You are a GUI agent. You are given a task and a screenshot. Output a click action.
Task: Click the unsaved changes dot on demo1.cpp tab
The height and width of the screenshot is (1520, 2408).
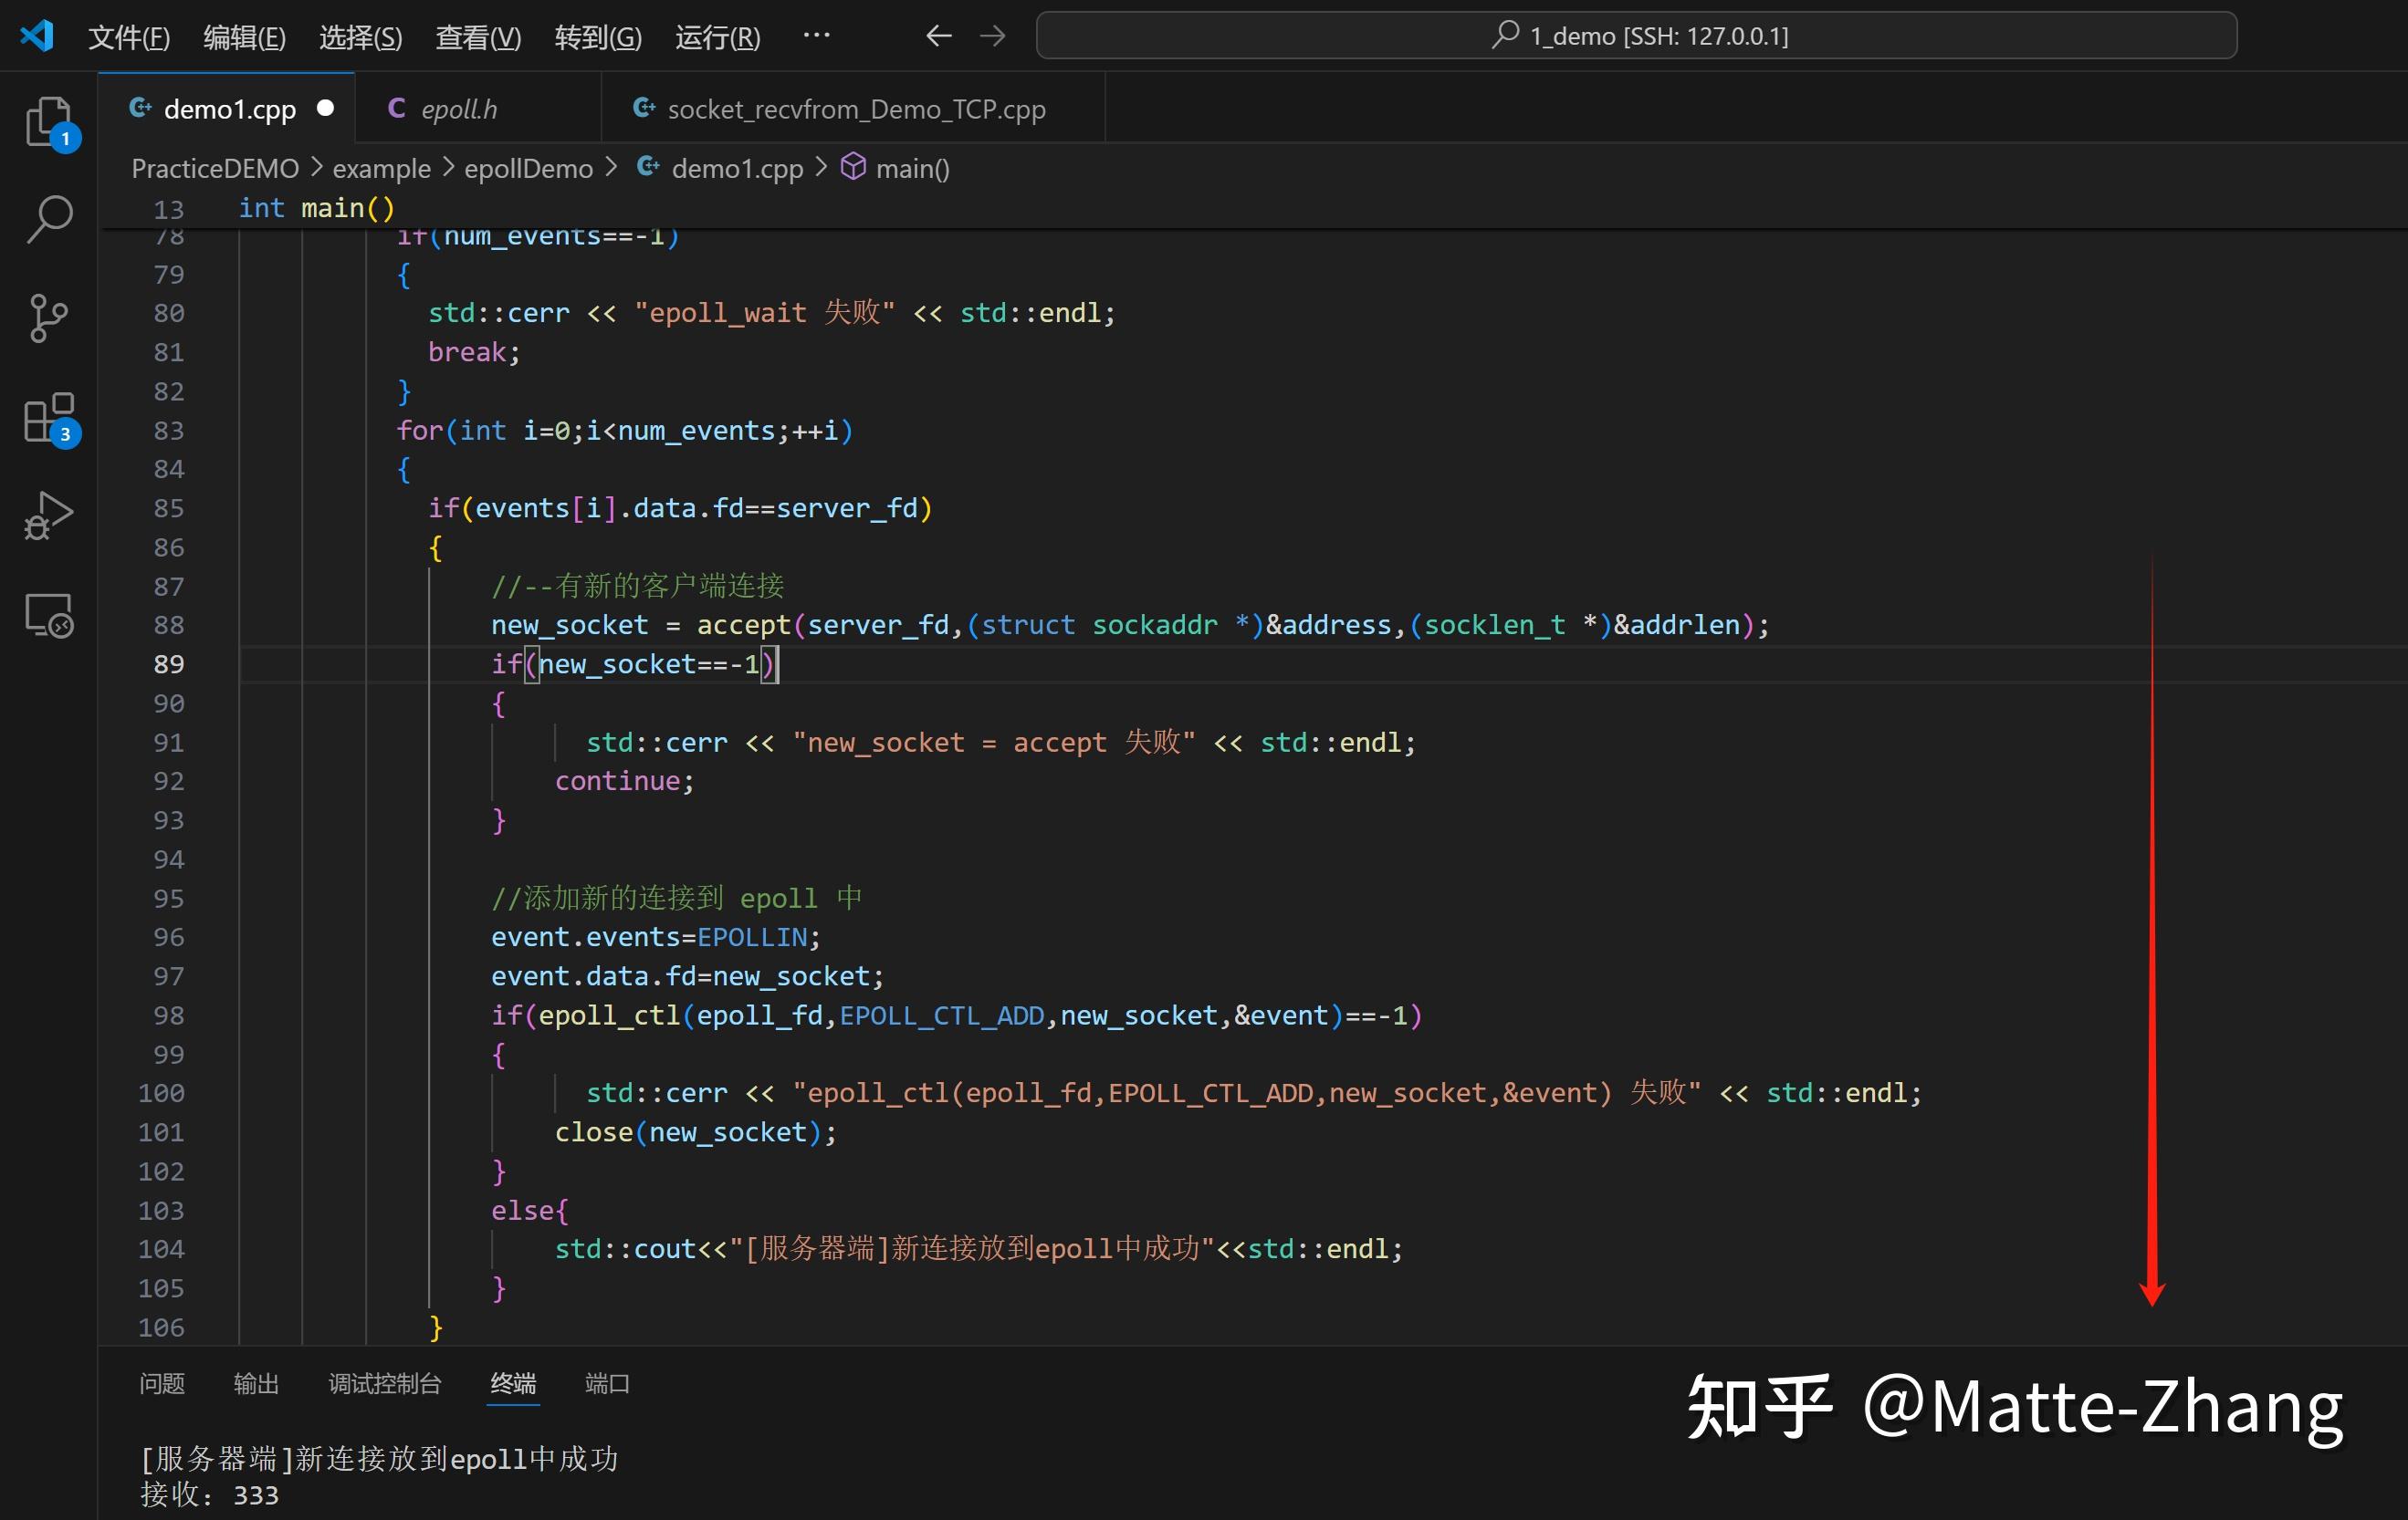click(325, 108)
